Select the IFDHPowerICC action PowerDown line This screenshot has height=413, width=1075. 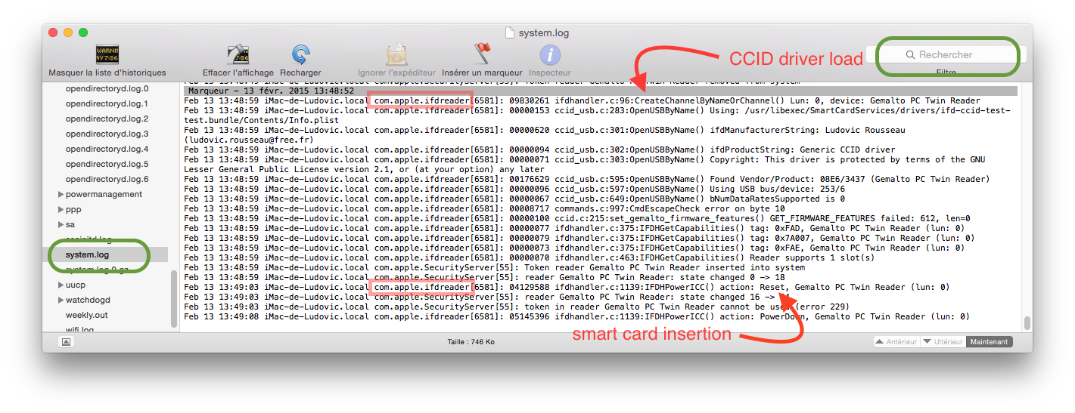pyautogui.click(x=576, y=316)
